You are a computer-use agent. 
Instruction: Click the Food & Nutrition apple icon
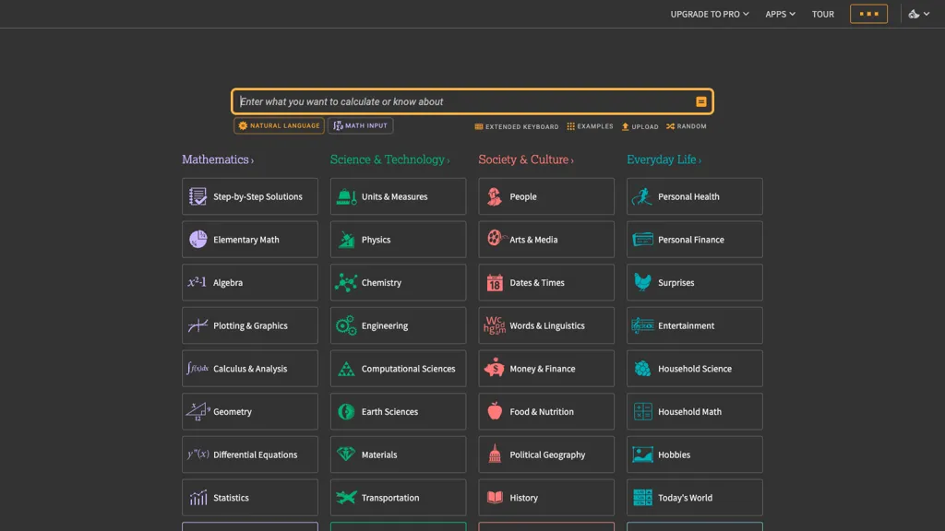(x=495, y=411)
